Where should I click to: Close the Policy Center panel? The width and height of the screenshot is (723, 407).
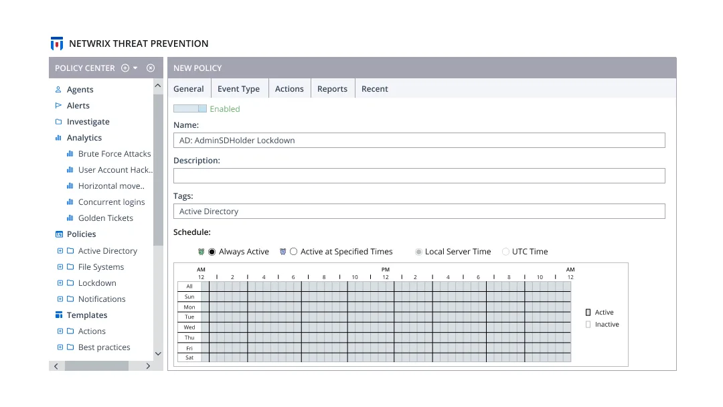151,68
